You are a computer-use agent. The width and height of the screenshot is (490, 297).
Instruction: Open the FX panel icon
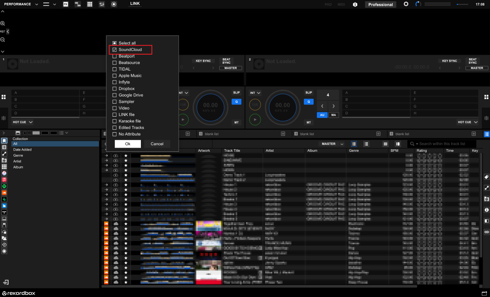tap(66, 4)
